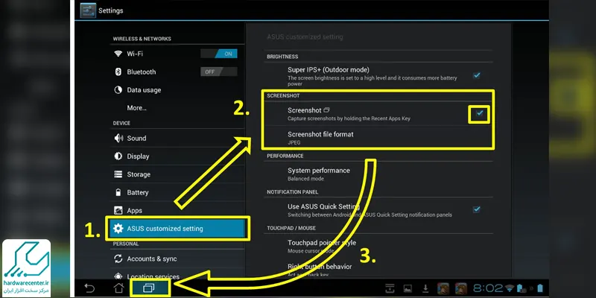
Task: Click the PERFORMANCE section header
Action: 285,156
